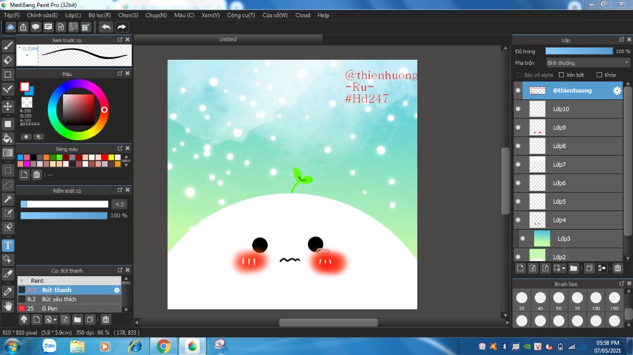The image size is (633, 355).
Task: Click the Undo arrow in top toolbar
Action: point(106,27)
